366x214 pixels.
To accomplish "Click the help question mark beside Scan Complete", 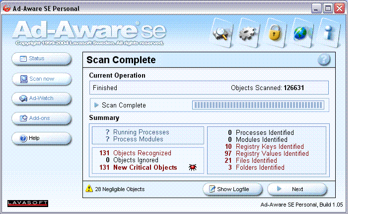I will point(324,60).
